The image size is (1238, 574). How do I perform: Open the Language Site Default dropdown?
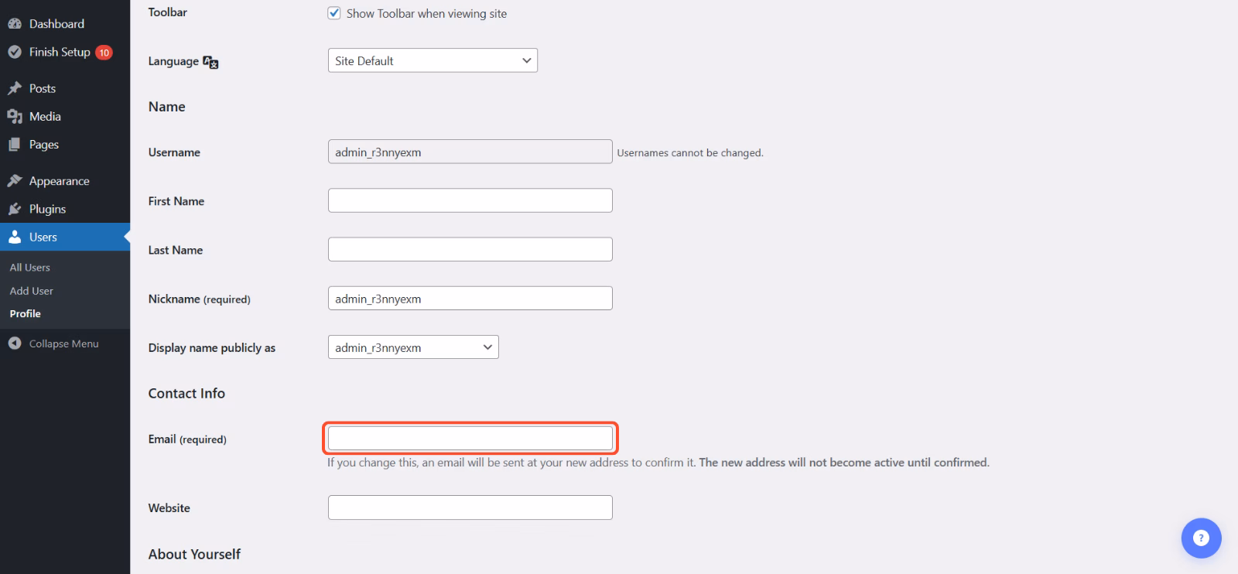tap(433, 60)
